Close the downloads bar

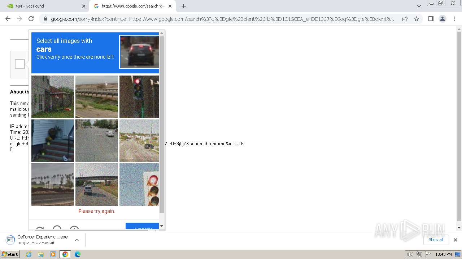coord(455,240)
